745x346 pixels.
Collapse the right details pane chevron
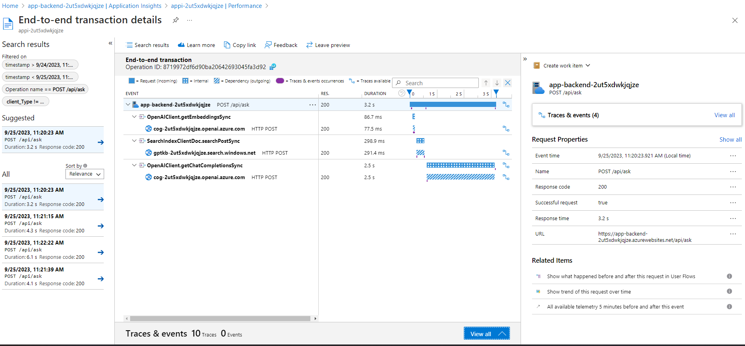[525, 59]
